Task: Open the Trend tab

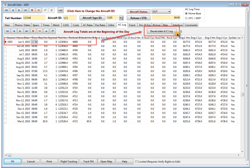Action: [132, 25]
